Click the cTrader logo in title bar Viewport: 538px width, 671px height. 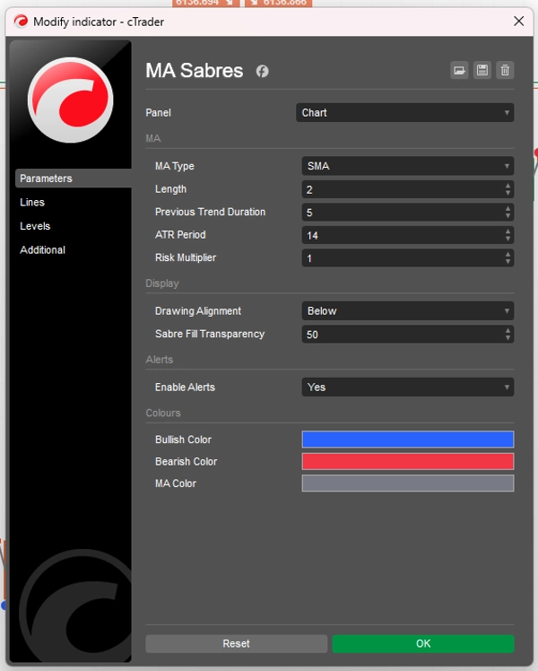point(21,21)
